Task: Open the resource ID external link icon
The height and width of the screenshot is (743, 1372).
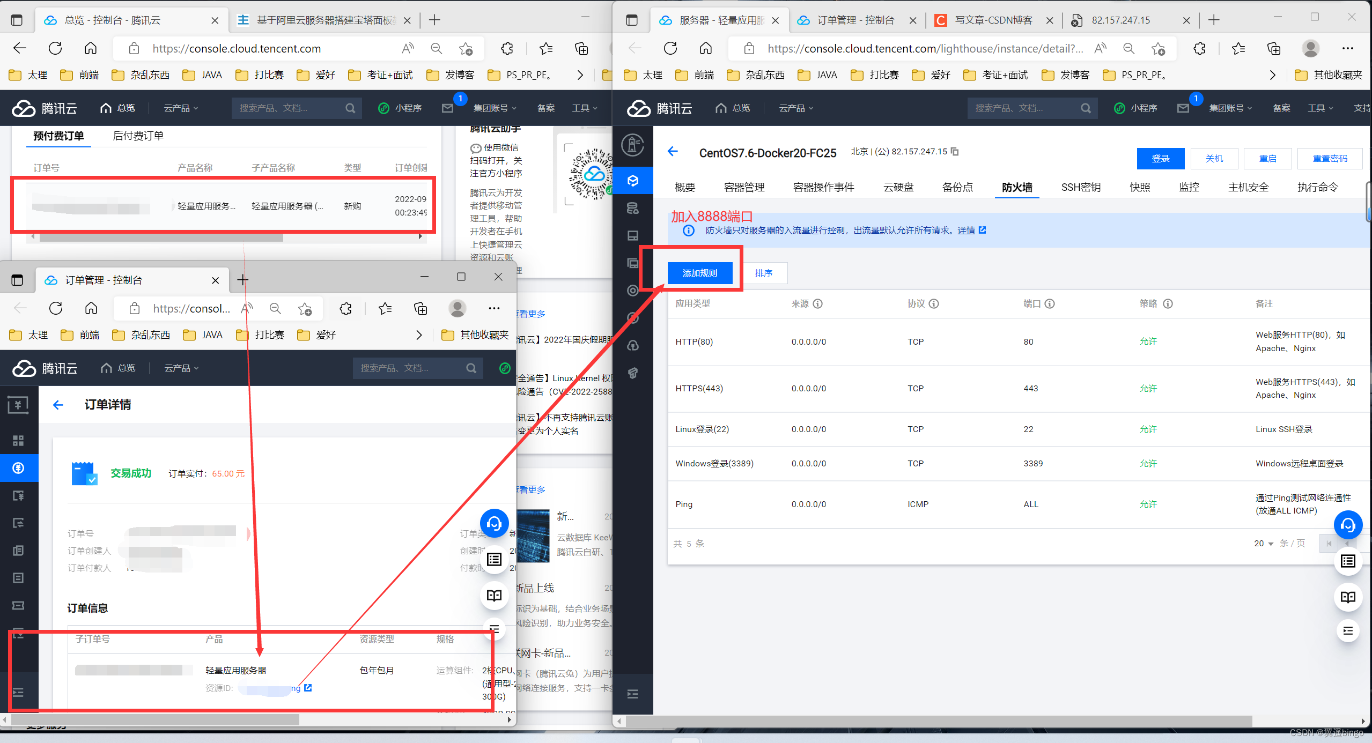Action: click(x=308, y=688)
